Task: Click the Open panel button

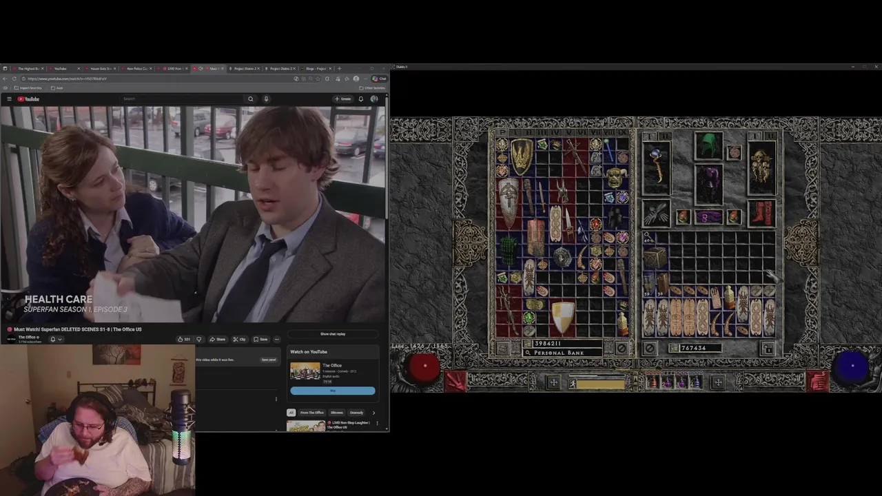Action: click(x=268, y=360)
